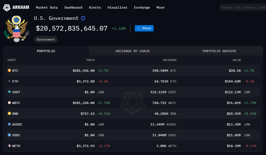Viewport: 266px width, 155px height.
Task: Click the Arkham logo icon
Action: (7, 7)
